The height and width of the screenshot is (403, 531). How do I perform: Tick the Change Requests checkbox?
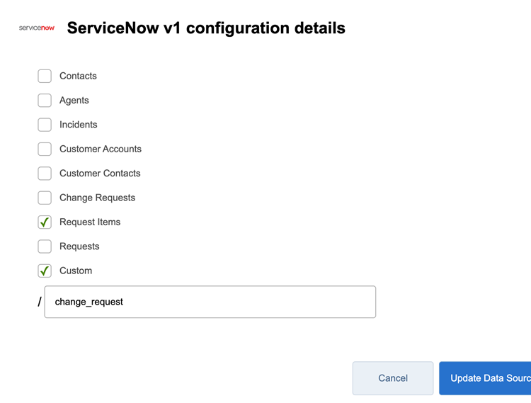pos(45,198)
